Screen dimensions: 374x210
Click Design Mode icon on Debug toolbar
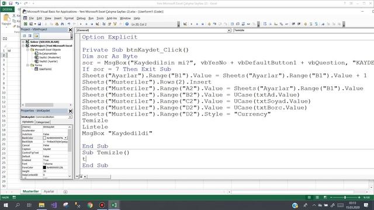(x=185, y=24)
